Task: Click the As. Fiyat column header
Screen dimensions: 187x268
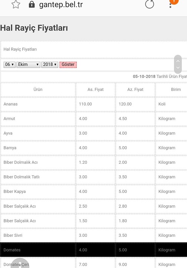Action: click(x=96, y=89)
